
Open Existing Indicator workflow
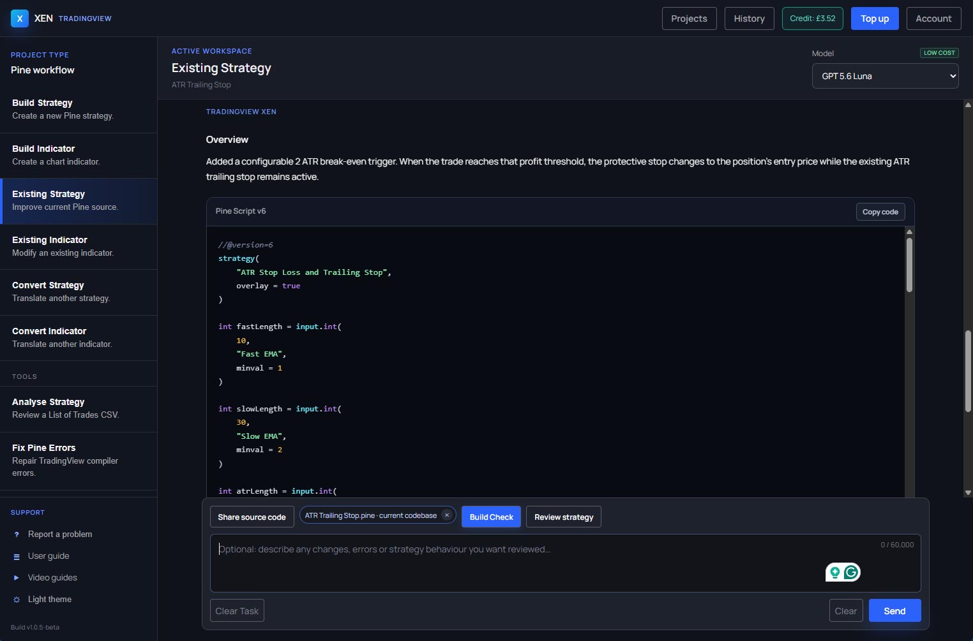point(79,246)
